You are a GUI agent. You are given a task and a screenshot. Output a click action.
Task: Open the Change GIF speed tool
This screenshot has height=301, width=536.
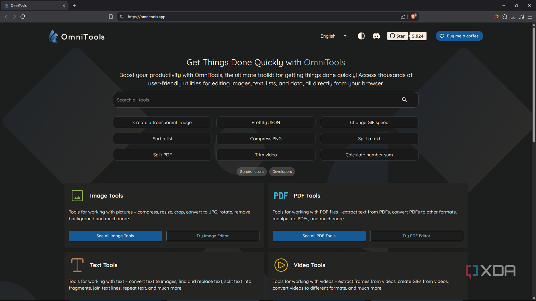[x=369, y=122]
